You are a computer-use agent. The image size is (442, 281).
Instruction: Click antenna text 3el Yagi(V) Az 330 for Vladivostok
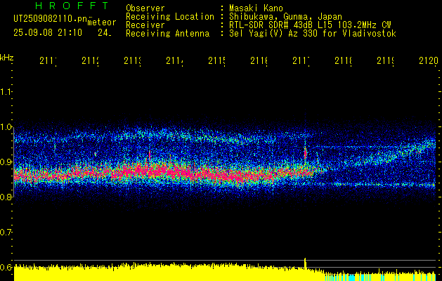point(313,34)
